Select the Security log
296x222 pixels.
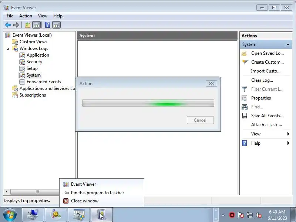(34, 62)
